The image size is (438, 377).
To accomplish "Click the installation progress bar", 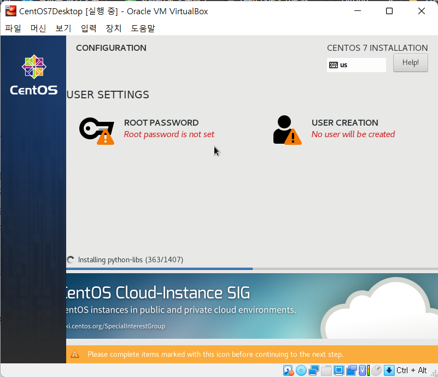I will [x=252, y=269].
